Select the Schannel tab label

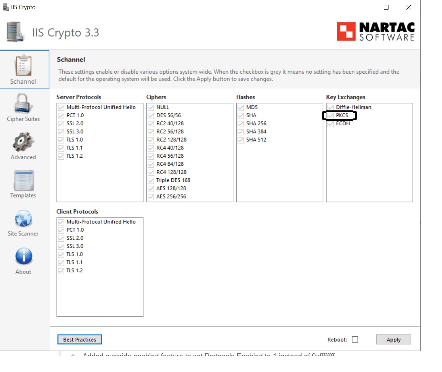[23, 82]
